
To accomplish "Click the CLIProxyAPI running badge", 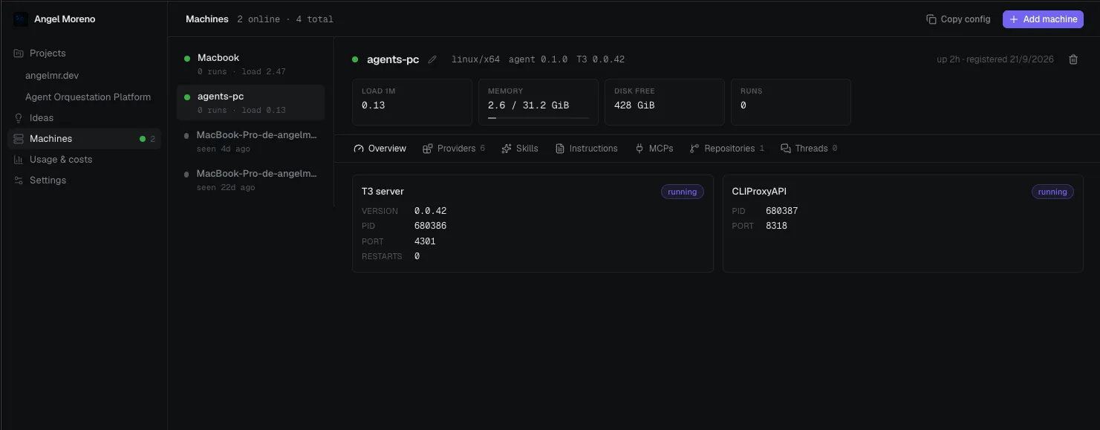I will click(x=1052, y=192).
